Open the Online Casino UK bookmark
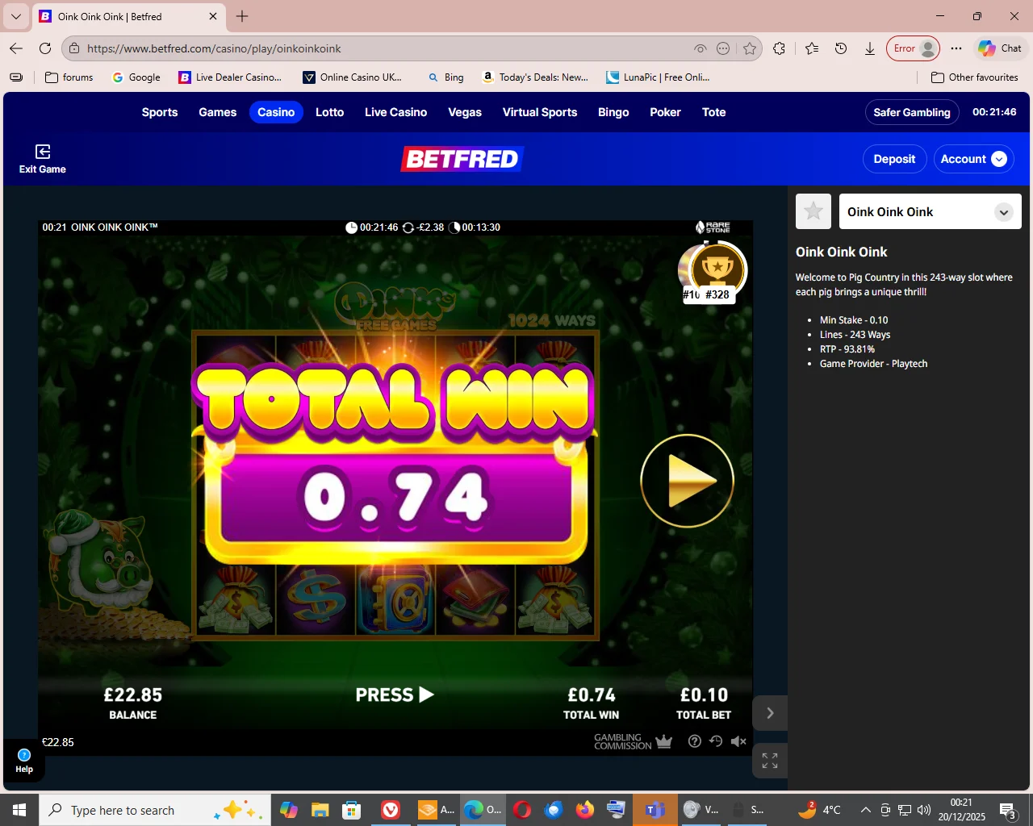 click(353, 77)
